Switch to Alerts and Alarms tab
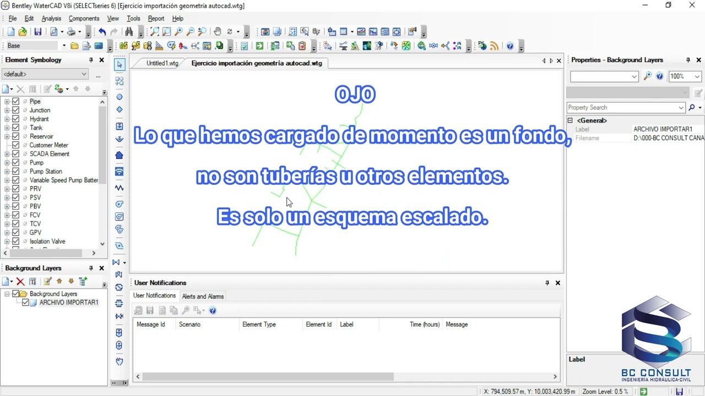The height and width of the screenshot is (396, 705). click(x=203, y=296)
